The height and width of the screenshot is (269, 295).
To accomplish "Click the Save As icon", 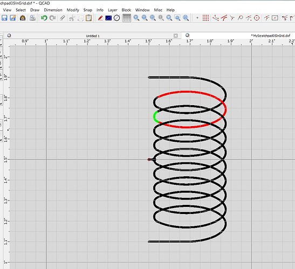I will (x=13, y=18).
